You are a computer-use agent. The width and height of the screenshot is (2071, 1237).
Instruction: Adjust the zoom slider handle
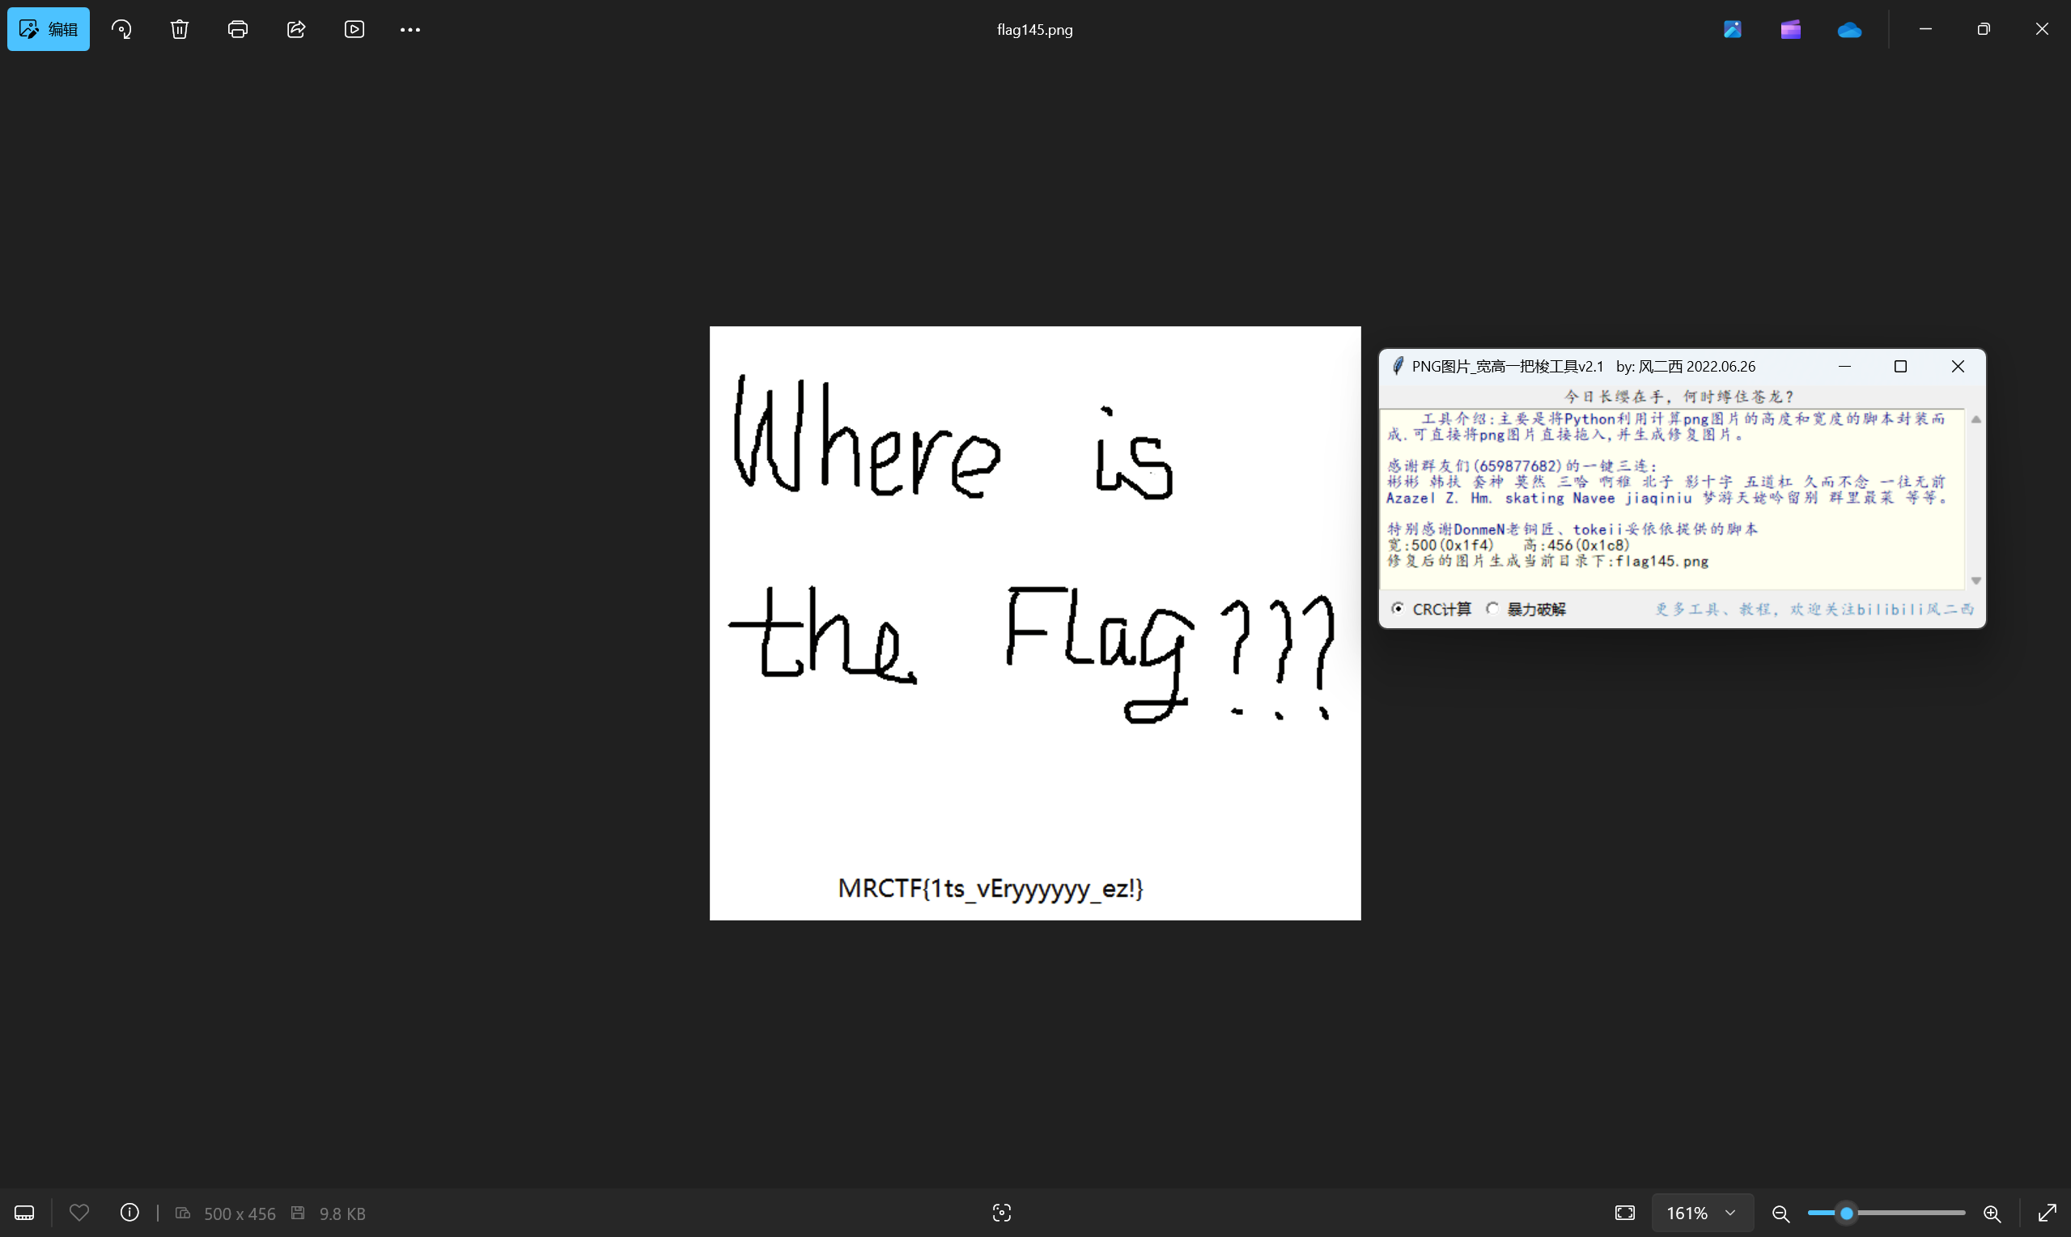coord(1847,1213)
